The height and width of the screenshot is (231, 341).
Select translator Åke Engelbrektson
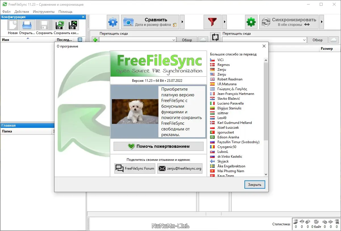[x=231, y=166]
